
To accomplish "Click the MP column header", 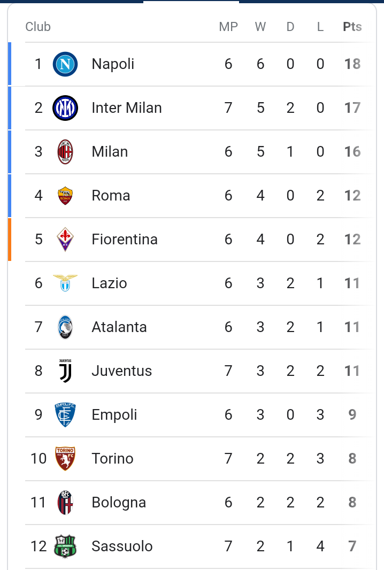I will click(228, 27).
